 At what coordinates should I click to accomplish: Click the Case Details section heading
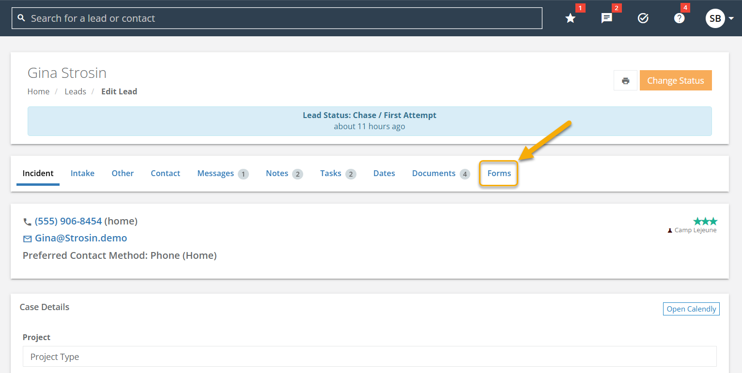tap(45, 307)
